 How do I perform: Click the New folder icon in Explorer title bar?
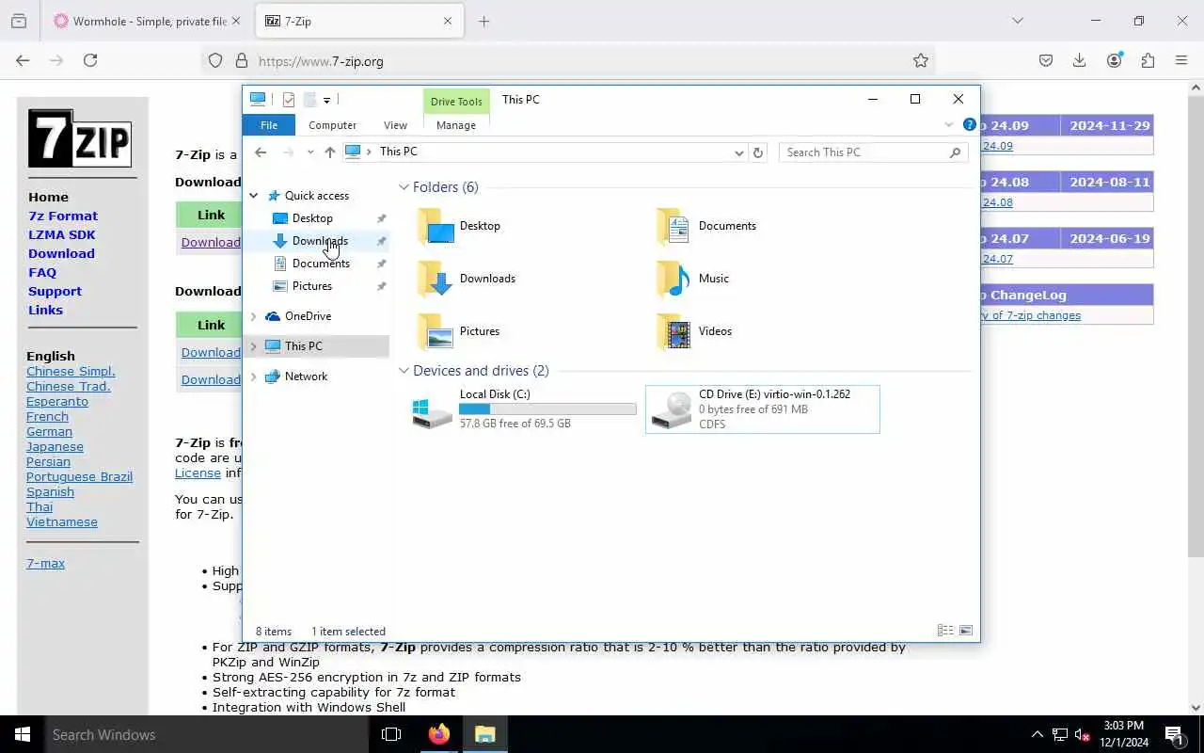[309, 99]
